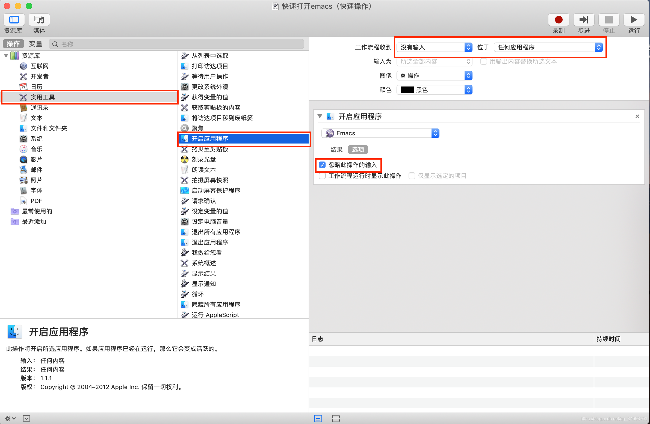Click the 录制 record button
The height and width of the screenshot is (424, 650).
[x=559, y=20]
